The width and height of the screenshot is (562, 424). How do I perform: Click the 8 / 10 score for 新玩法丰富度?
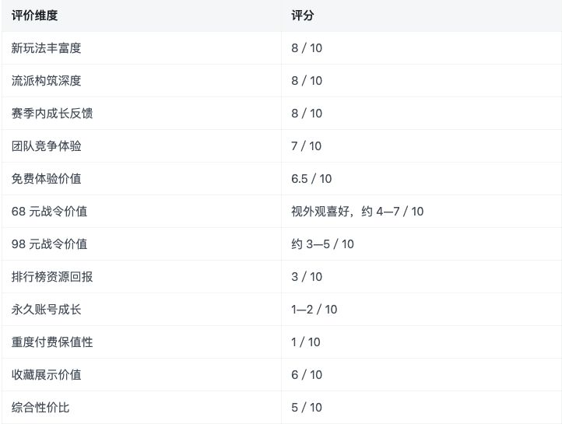pyautogui.click(x=307, y=48)
